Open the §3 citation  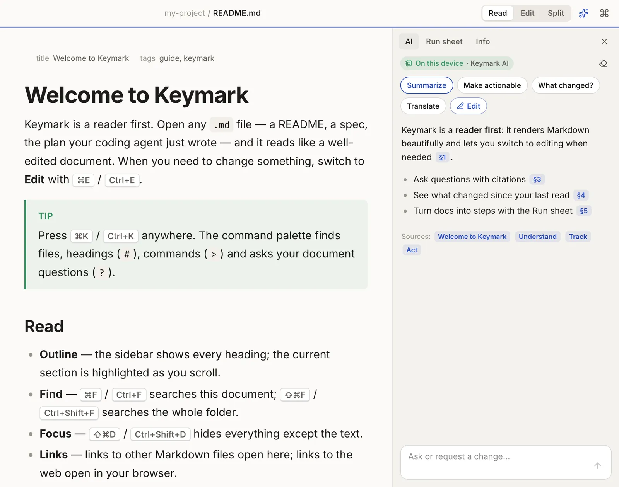pyautogui.click(x=537, y=179)
